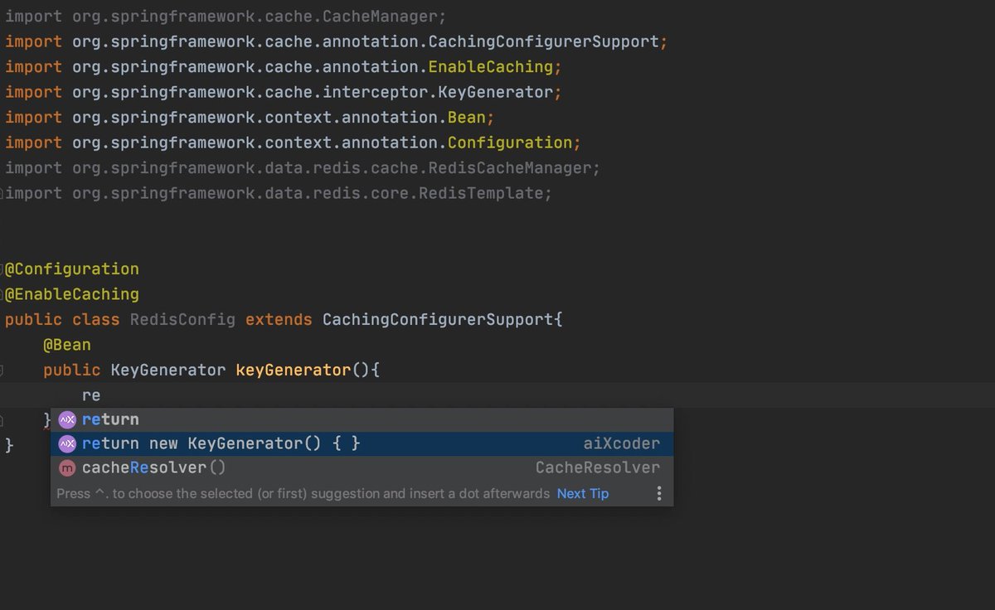Open the completion popup three-dot options menu

pos(659,494)
